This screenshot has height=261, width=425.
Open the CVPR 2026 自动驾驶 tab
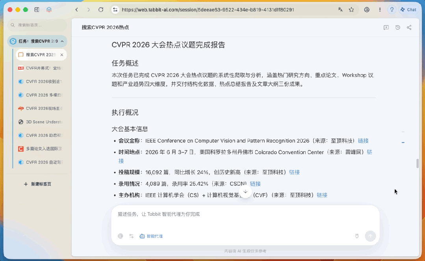[41, 162]
